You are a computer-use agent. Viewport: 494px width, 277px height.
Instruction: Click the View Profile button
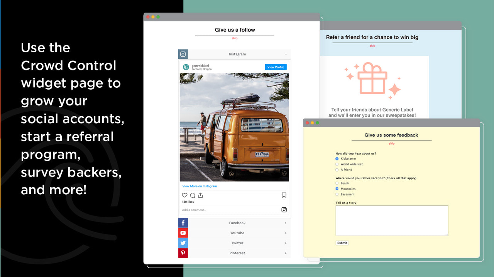276,67
